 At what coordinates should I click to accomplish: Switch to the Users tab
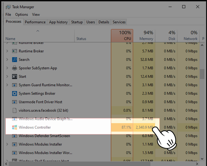tap(91, 22)
